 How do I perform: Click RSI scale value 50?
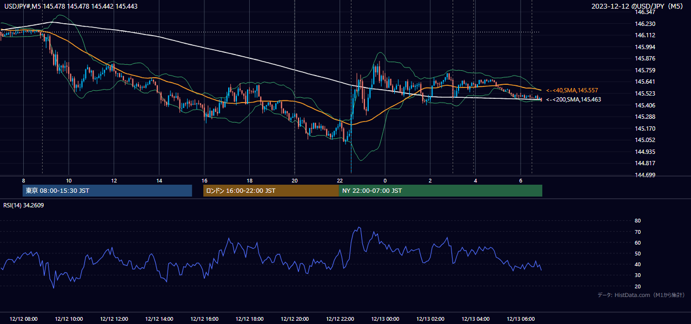pos(637,253)
